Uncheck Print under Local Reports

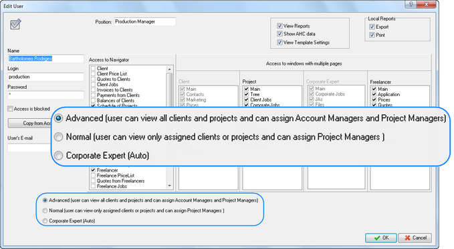(x=372, y=35)
